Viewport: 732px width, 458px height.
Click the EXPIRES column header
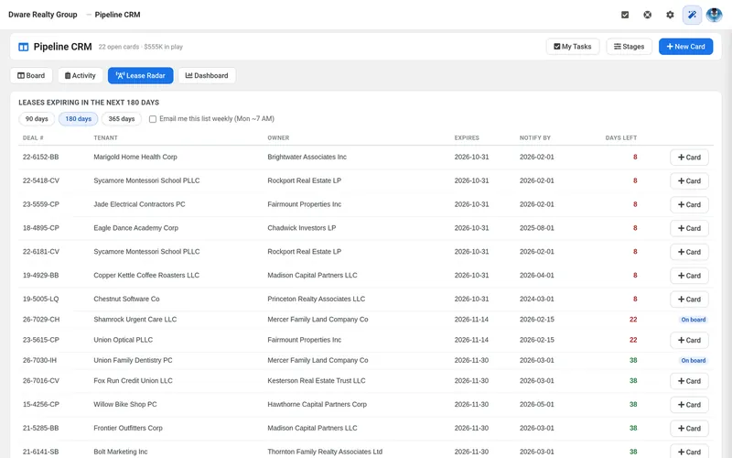467,138
